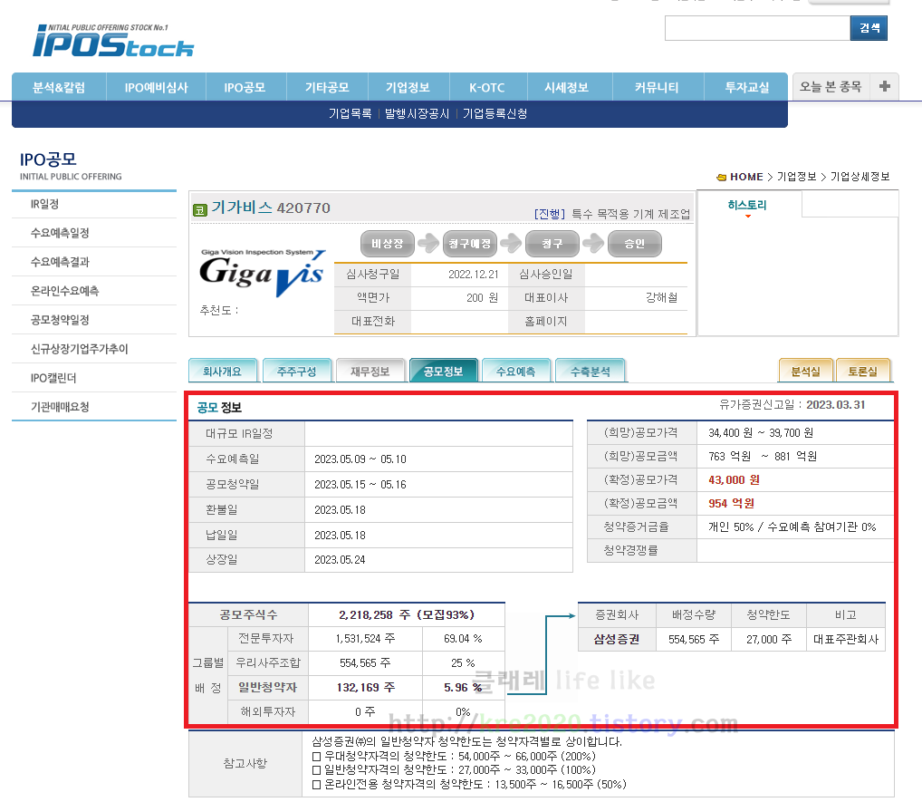Screen dimensions: 922x802
Task: Open the 토론실 button
Action: coord(862,371)
